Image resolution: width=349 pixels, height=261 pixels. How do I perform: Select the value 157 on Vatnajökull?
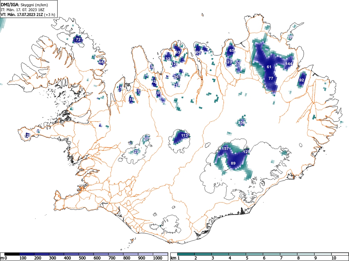click(225, 149)
